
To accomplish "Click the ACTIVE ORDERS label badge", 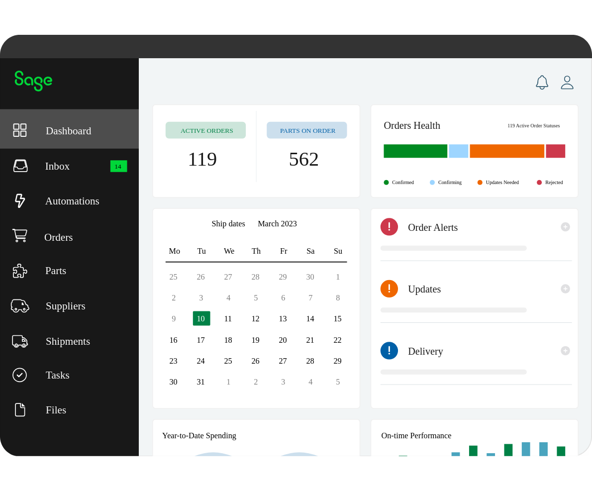I will click(205, 130).
